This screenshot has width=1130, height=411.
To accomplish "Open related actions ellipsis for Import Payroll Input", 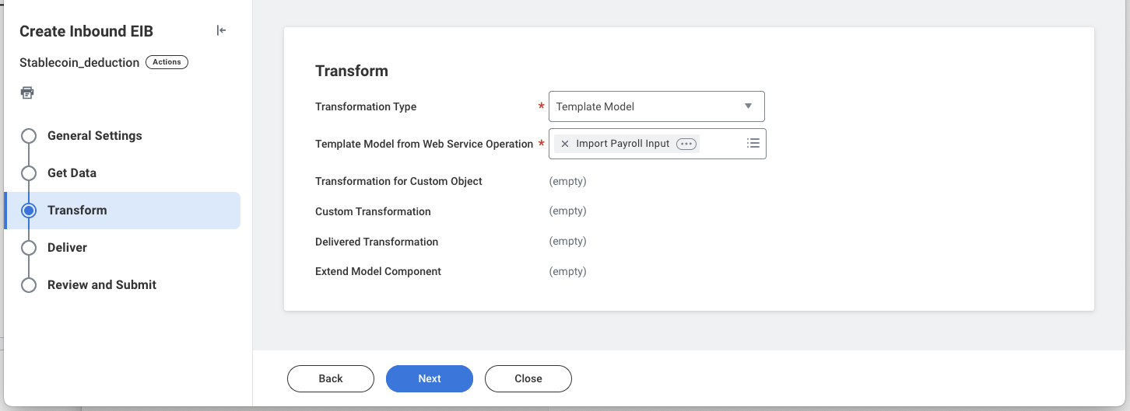I will pyautogui.click(x=686, y=144).
